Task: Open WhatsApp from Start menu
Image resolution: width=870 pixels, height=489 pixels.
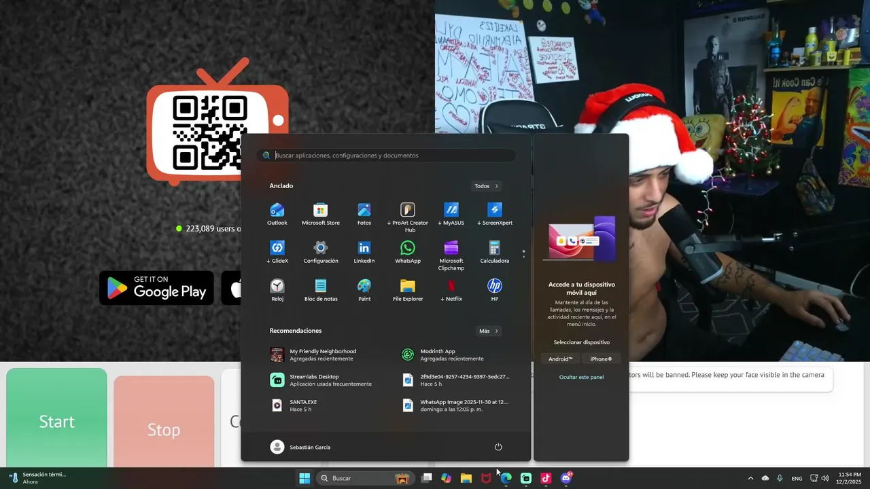Action: tap(408, 252)
